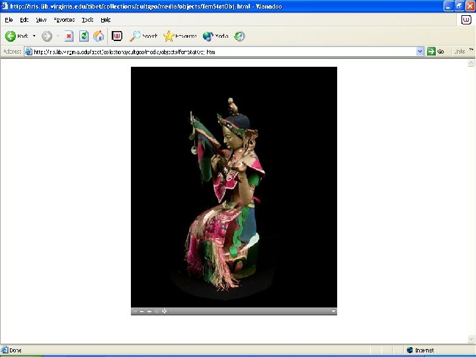Click the page icon in Address bar
The image size is (476, 357).
28,52
